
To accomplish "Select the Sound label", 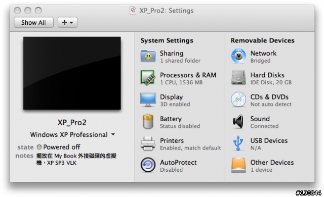I will pos(260,119).
